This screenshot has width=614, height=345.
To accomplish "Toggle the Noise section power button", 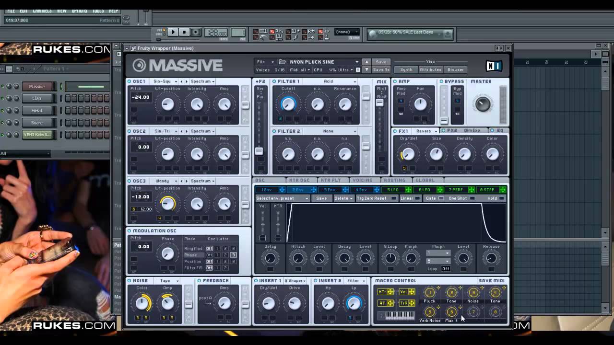I will [x=130, y=281].
